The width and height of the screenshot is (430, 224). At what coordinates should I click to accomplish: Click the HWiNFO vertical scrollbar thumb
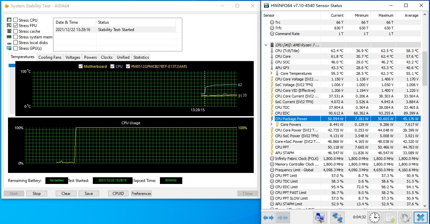pos(425,68)
